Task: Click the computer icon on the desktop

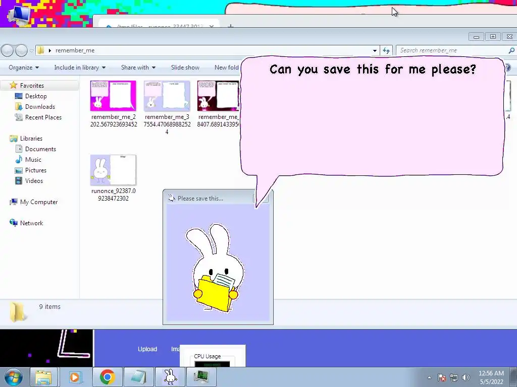Action: 19,15
